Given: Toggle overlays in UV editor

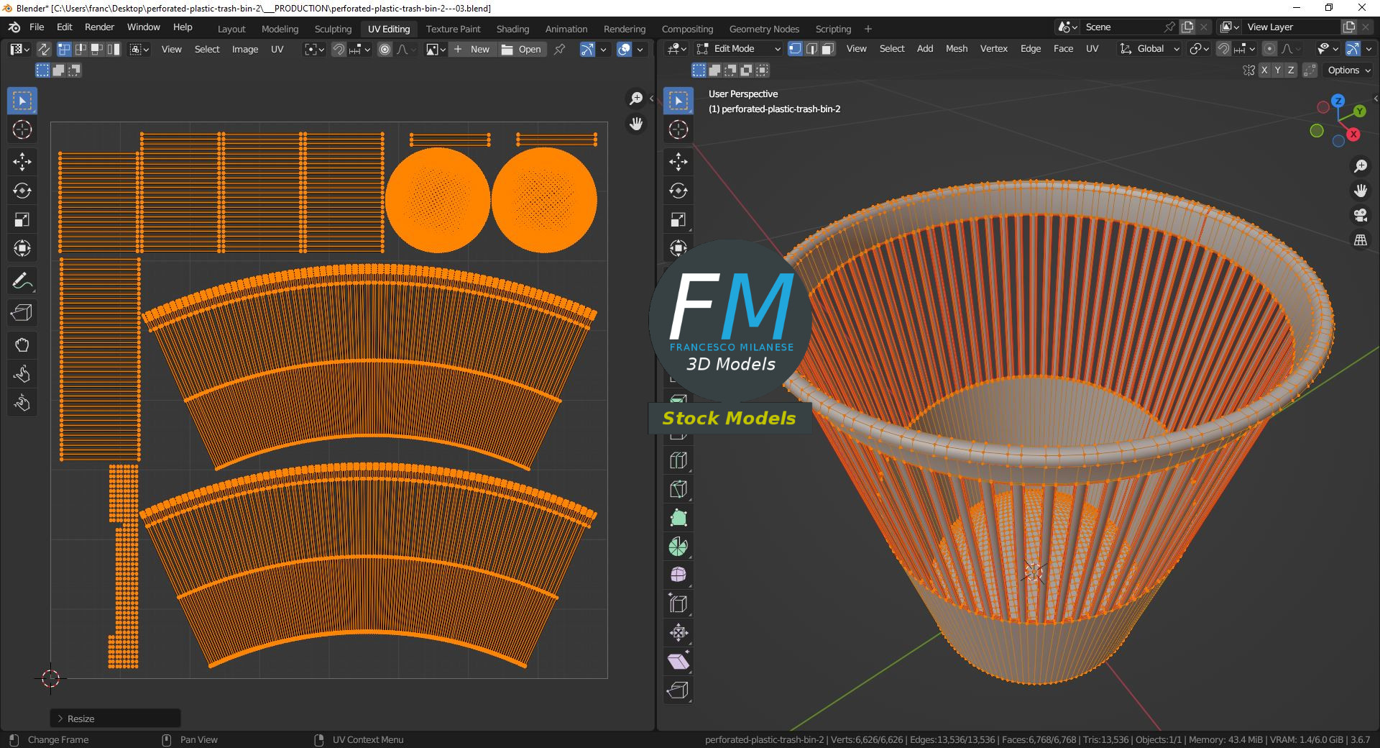Looking at the screenshot, I should [624, 49].
